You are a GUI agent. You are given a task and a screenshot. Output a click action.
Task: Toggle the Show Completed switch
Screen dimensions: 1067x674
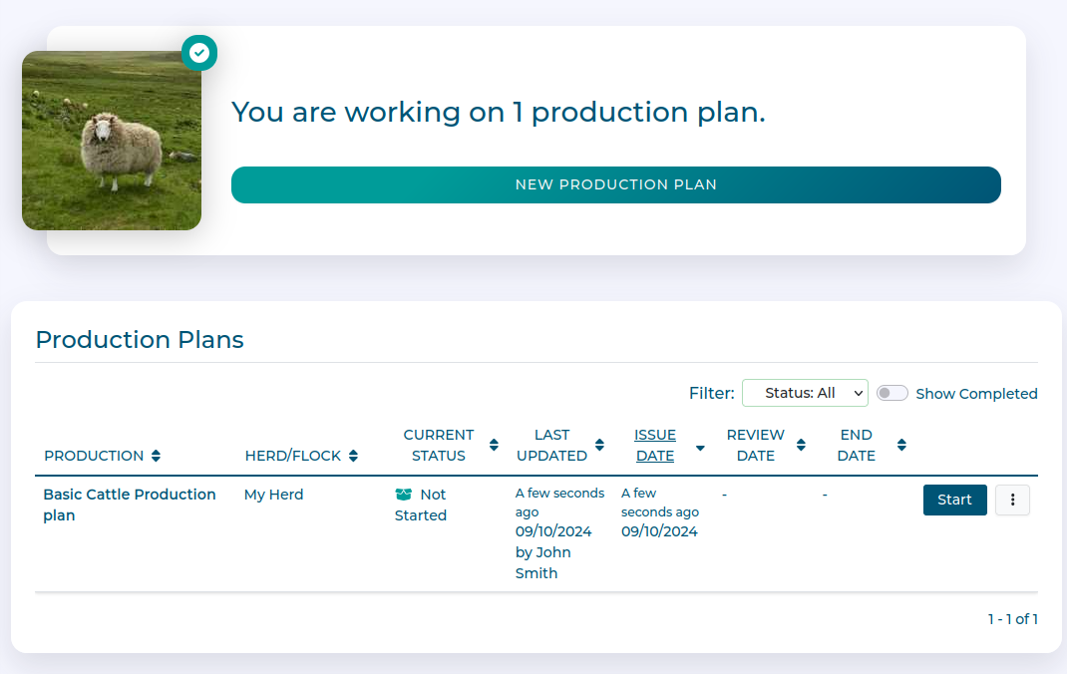(x=891, y=393)
